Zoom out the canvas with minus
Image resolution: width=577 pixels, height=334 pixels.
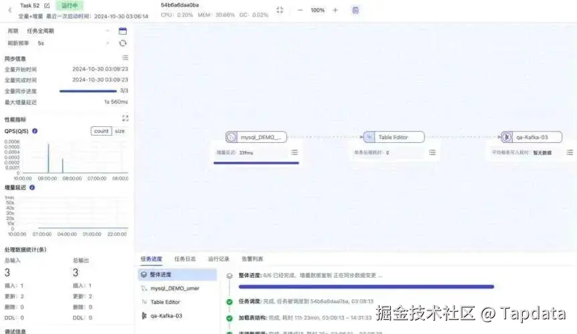click(300, 10)
